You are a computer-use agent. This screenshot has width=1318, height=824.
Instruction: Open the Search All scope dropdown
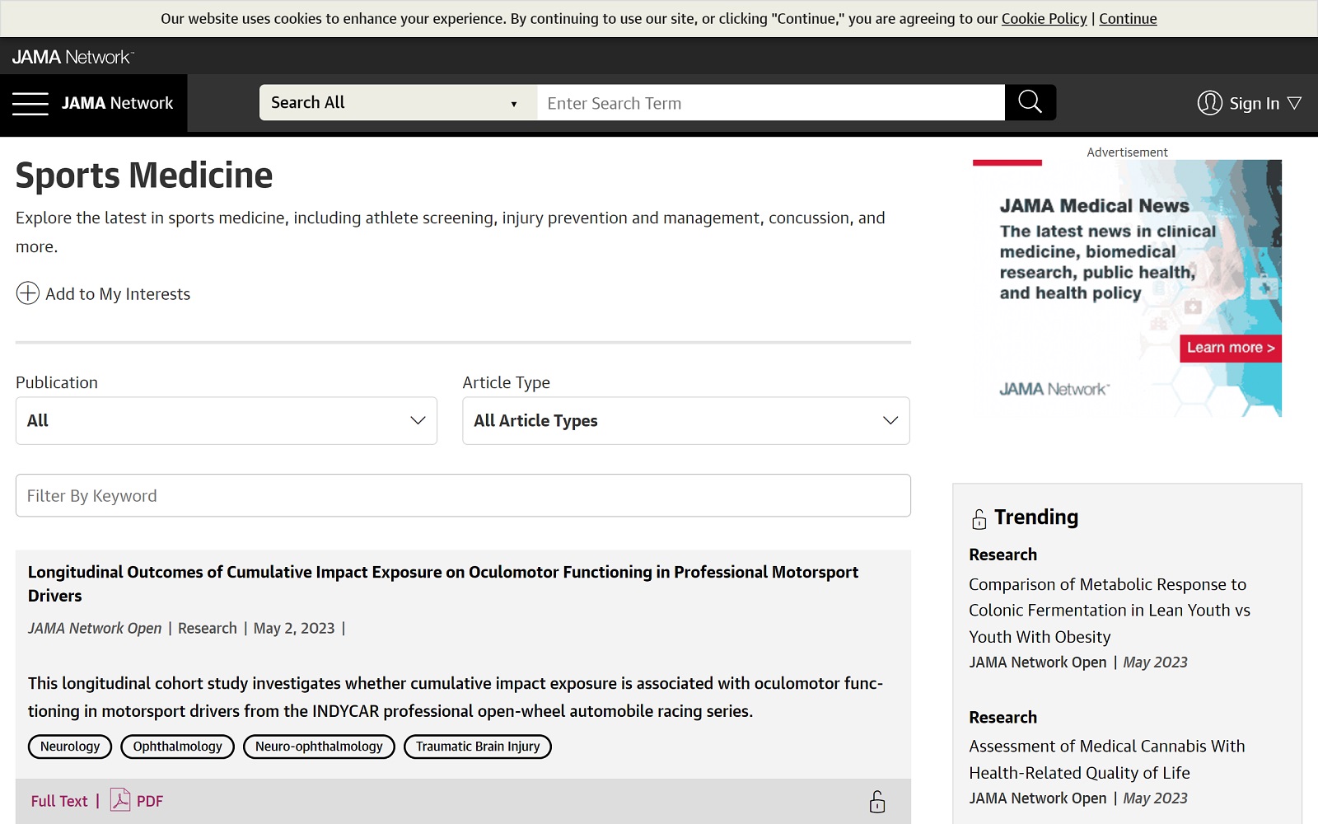pyautogui.click(x=398, y=102)
